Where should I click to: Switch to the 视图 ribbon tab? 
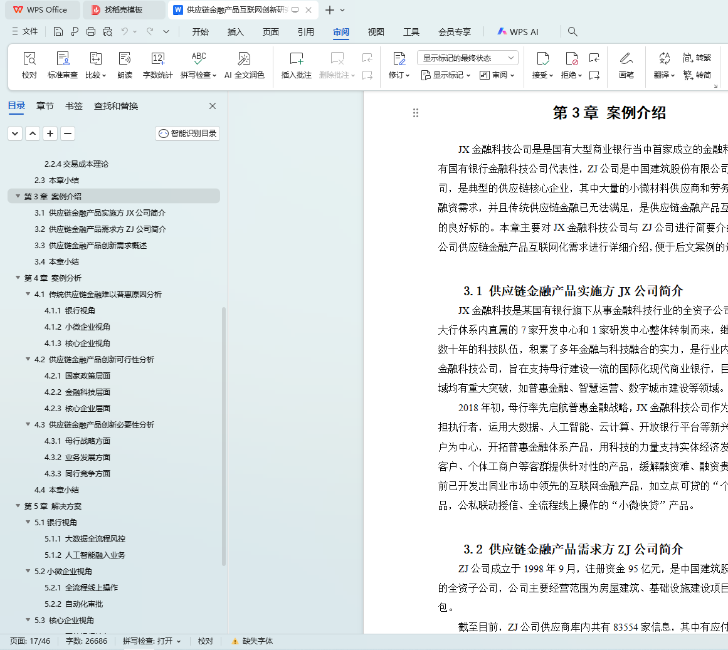(376, 31)
